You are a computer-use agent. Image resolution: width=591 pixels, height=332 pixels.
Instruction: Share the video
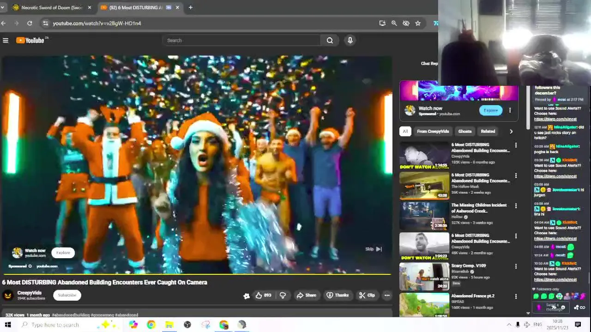(307, 295)
